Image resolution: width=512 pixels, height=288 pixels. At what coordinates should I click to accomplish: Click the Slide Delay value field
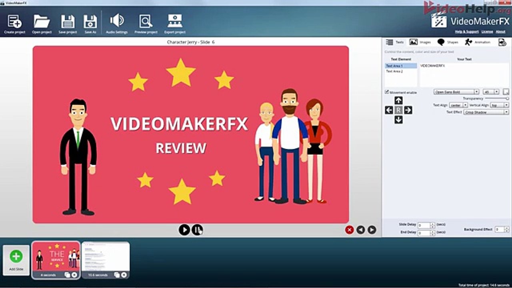[x=424, y=225]
